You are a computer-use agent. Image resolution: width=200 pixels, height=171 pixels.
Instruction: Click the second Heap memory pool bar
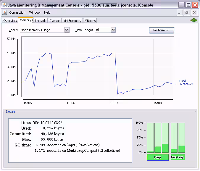(x=158, y=138)
